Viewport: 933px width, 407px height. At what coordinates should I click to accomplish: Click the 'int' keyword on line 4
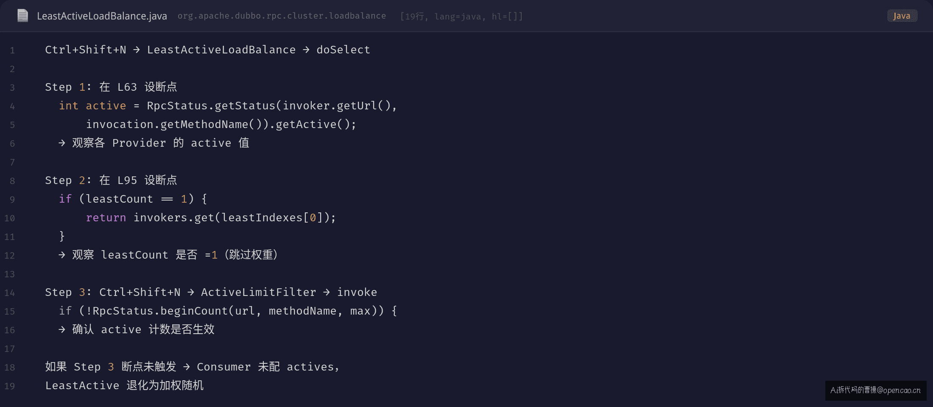tap(69, 106)
